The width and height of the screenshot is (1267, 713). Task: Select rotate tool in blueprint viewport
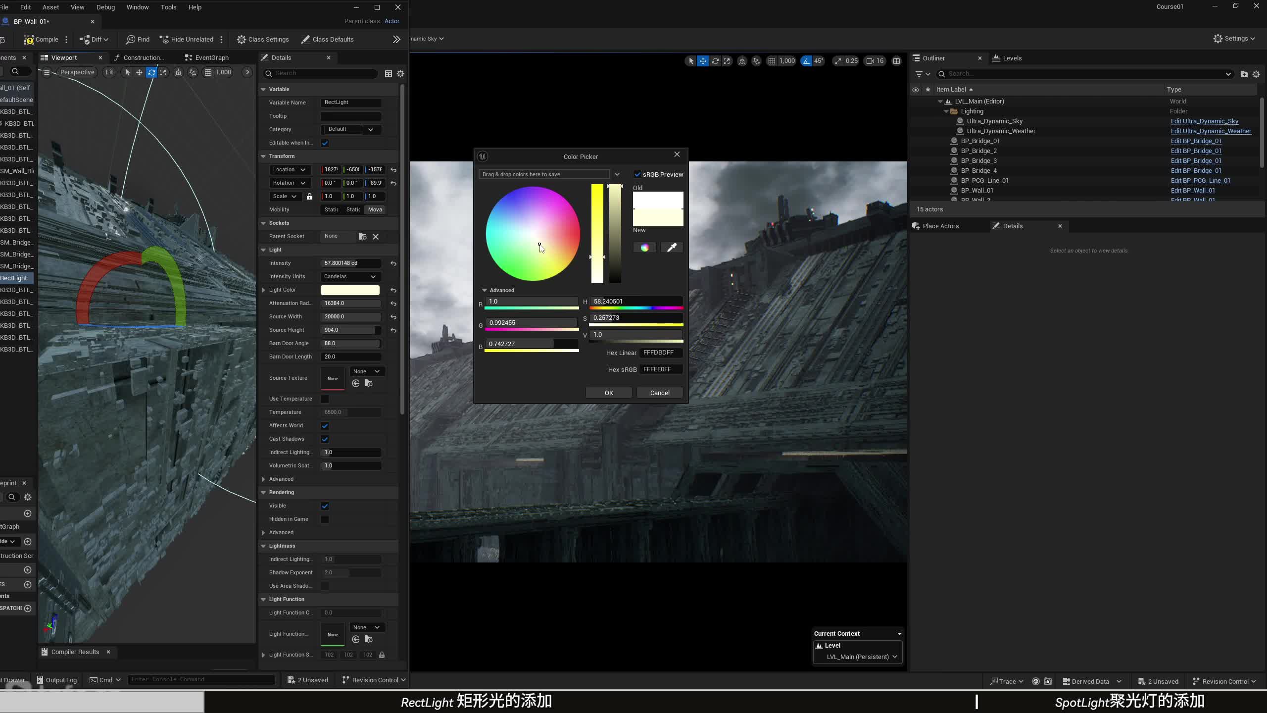(x=151, y=72)
